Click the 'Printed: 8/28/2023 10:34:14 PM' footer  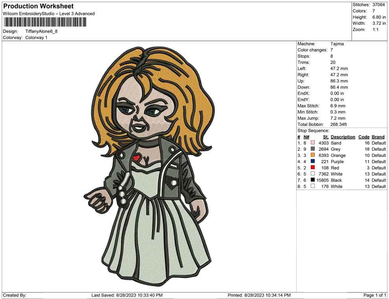(259, 295)
